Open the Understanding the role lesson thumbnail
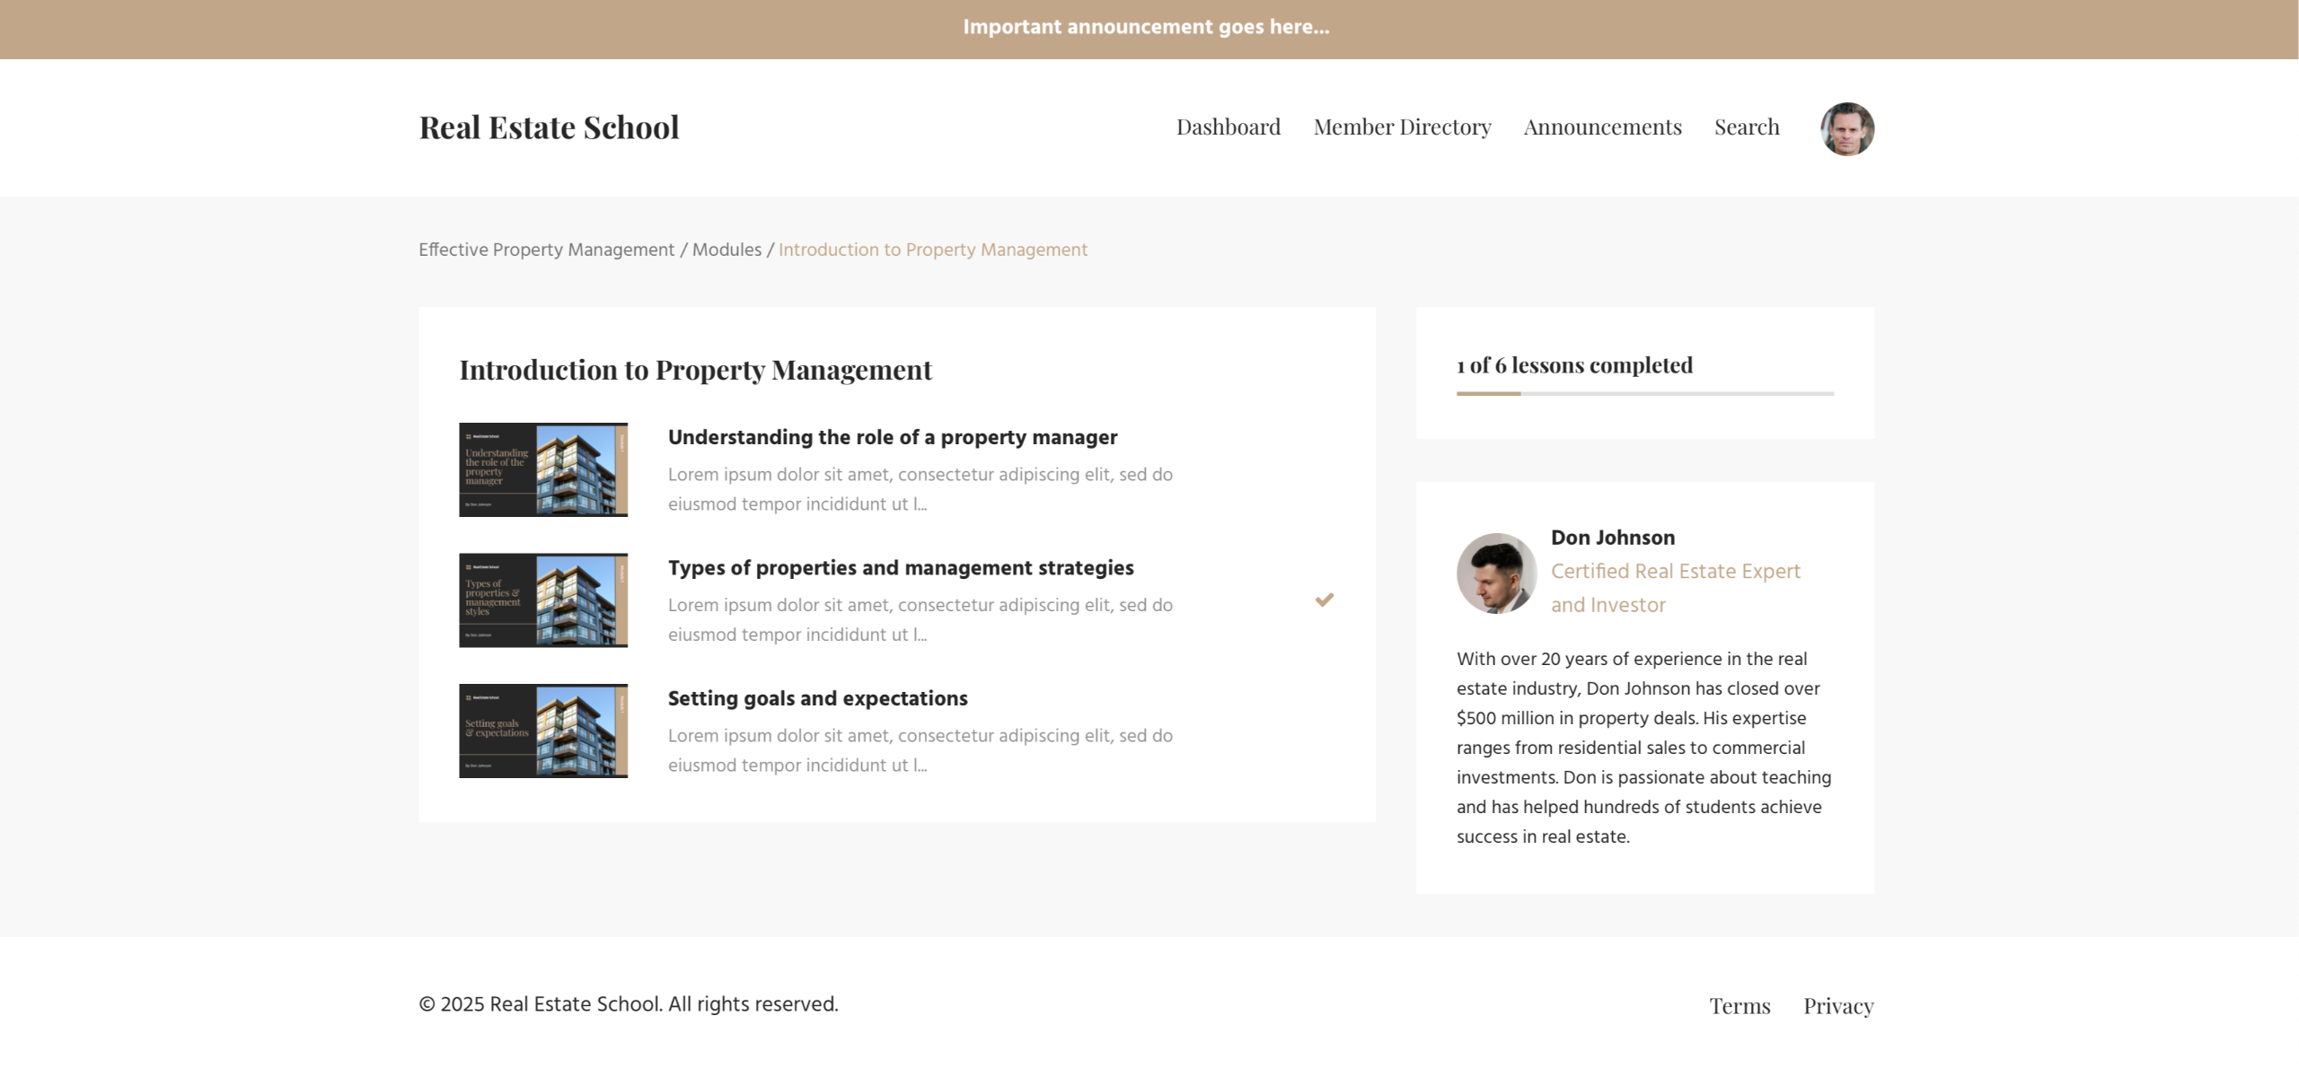This screenshot has width=2299, height=1077. [x=543, y=469]
